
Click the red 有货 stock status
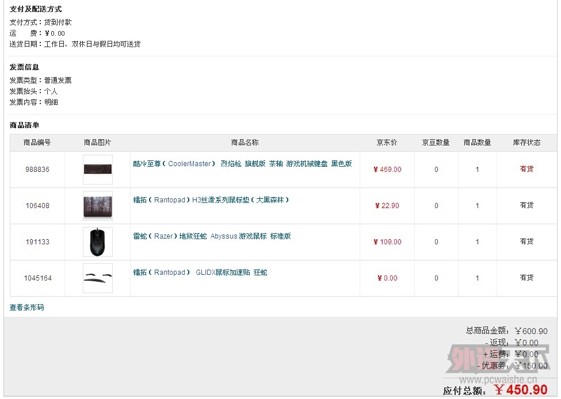click(x=526, y=169)
